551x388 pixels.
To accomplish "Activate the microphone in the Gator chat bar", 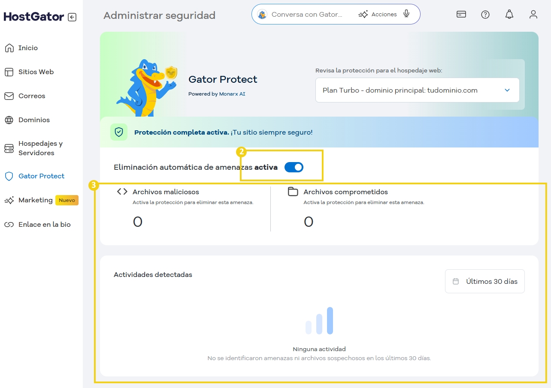I will coord(406,14).
